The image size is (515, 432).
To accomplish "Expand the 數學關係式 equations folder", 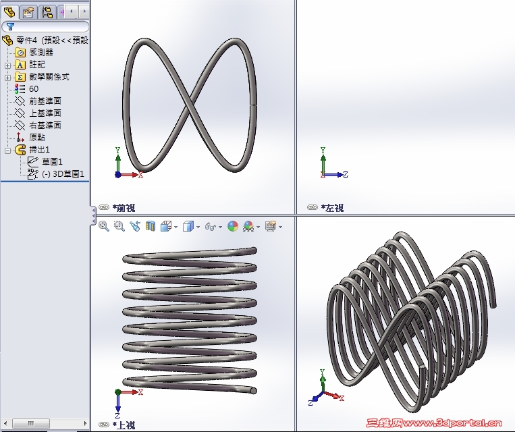I will 7,78.
